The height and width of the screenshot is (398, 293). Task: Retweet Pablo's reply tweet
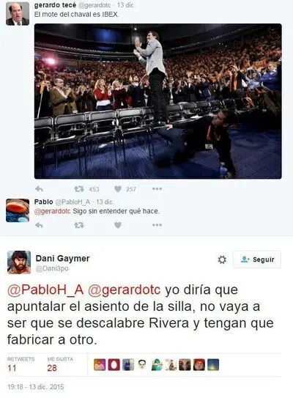coord(79,225)
